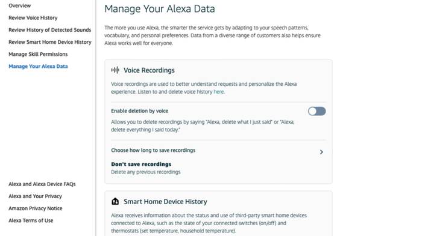Image resolution: width=422 pixels, height=236 pixels.
Task: Go to Review Voice History
Action: 33,17
